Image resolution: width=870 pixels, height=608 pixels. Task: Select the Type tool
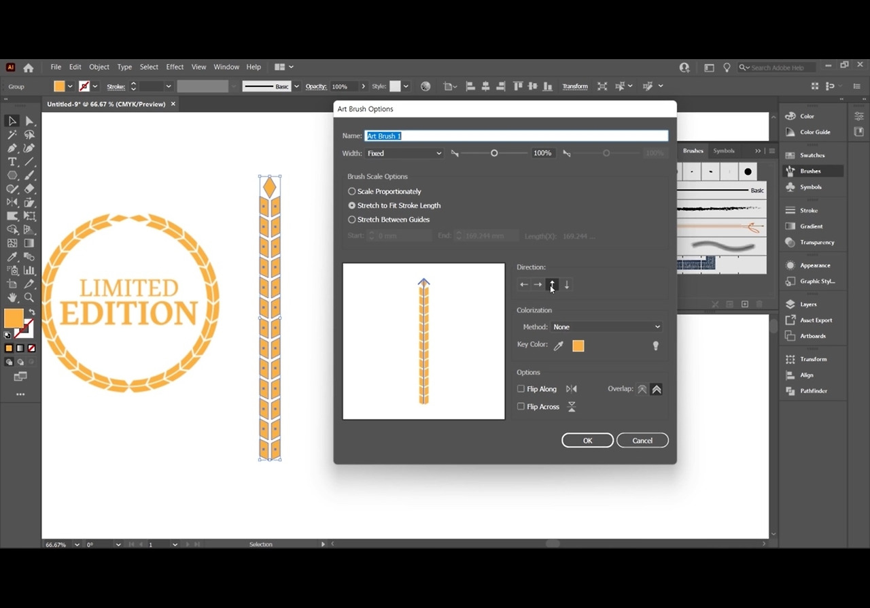(12, 162)
